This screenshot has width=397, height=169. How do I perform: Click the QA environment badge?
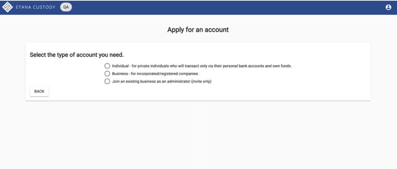click(x=66, y=7)
